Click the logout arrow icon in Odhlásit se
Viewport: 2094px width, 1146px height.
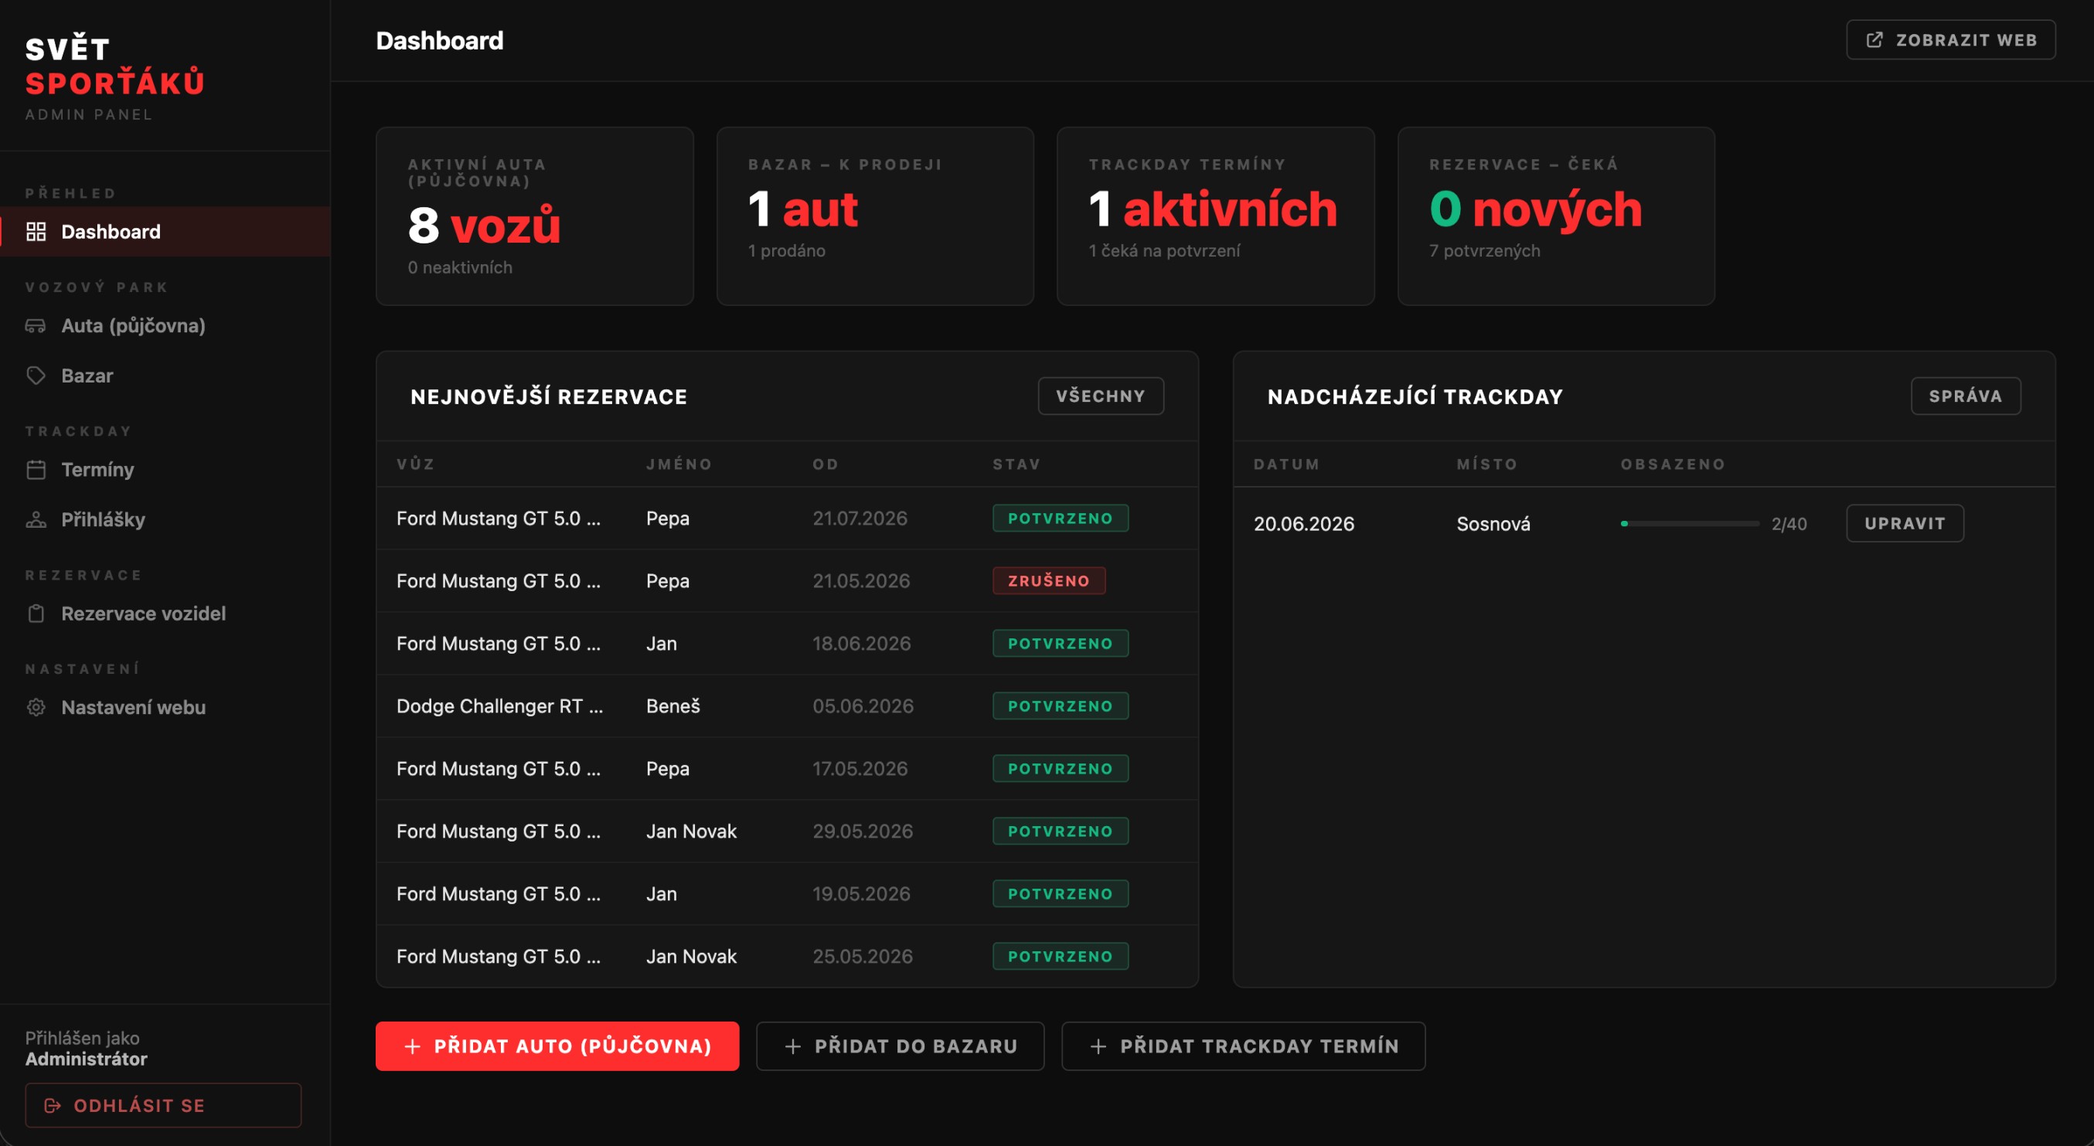point(53,1105)
